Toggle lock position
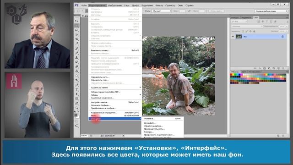This screenshot has height=165, width=293. 250,31
